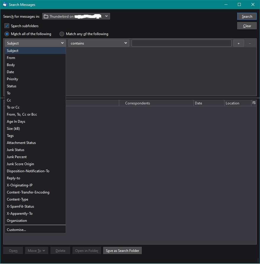260x264 pixels.
Task: Click the Delete button at bottom
Action: pyautogui.click(x=60, y=250)
